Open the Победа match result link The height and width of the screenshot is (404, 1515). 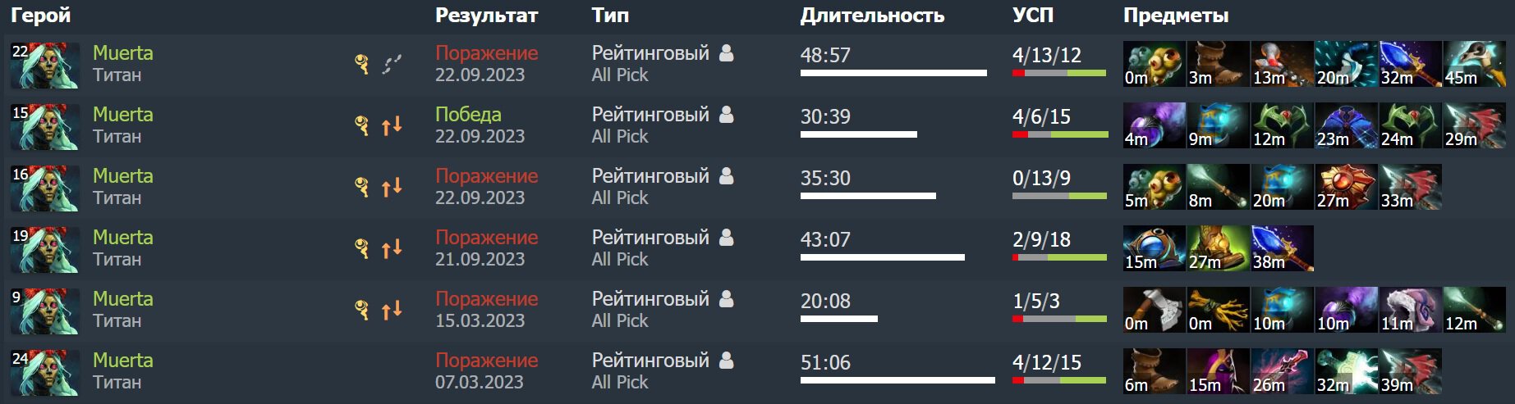468,115
